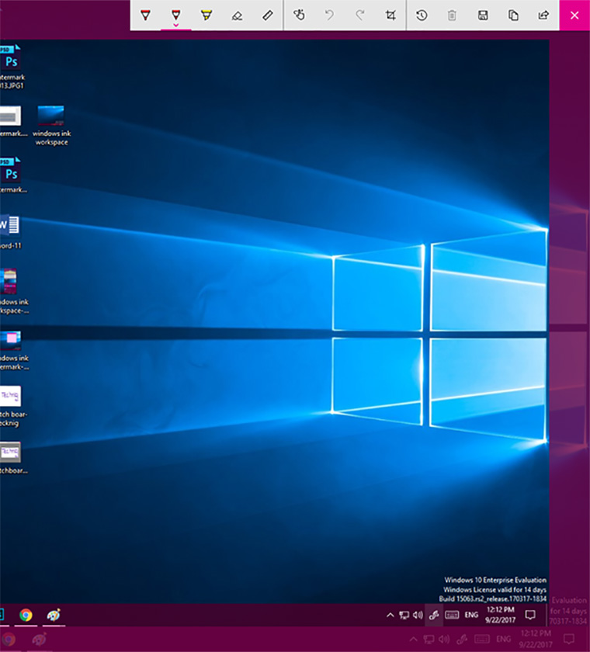Undo the last ink stroke
This screenshot has width=590, height=652.
329,16
